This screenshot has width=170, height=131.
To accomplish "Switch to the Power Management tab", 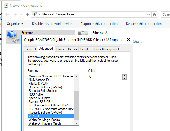I will coord(106,49).
